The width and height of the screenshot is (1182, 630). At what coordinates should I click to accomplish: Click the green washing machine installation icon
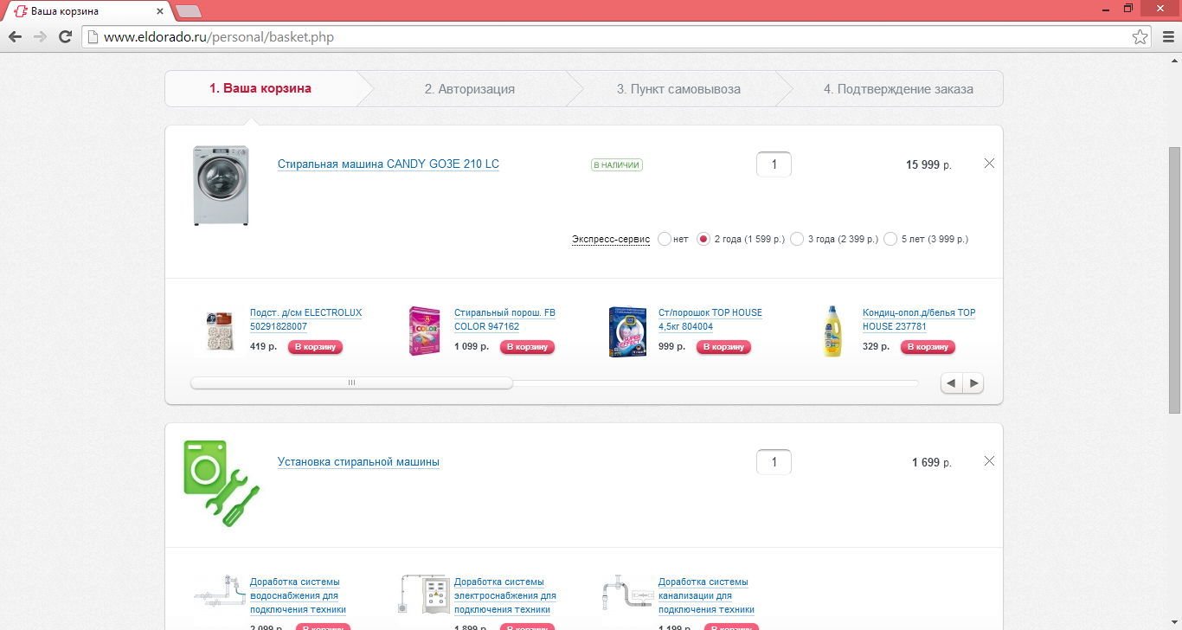pos(222,483)
